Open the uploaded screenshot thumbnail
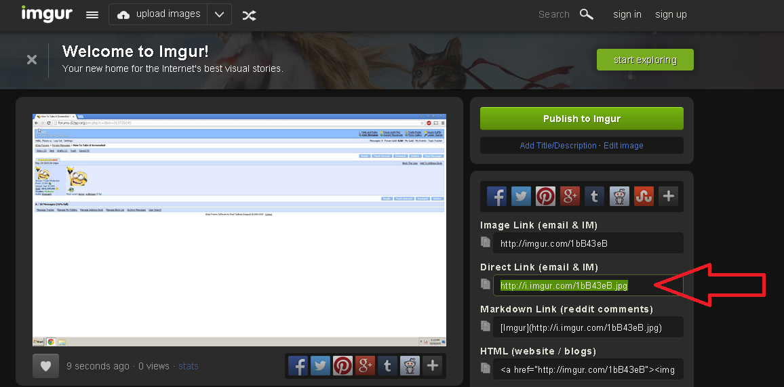Screen dimensions: 784x387 [239, 230]
